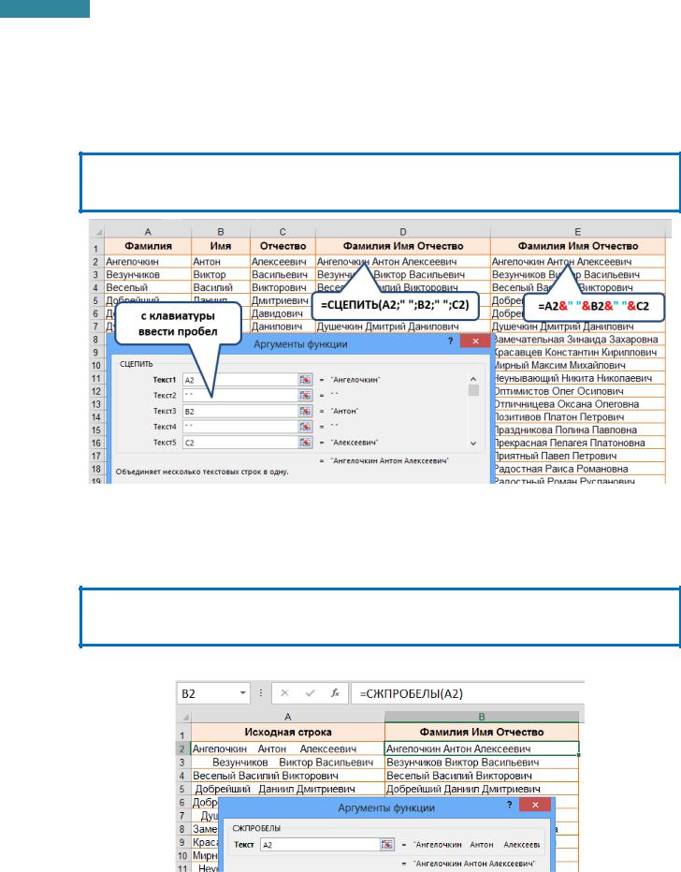Click cell Давидович in Отчество column
Viewport: 681px width, 872px height.
(283, 313)
